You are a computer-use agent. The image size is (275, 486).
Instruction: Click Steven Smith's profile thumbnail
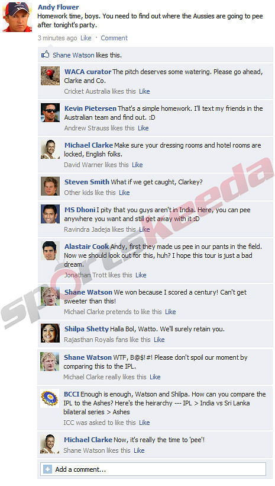(x=50, y=186)
